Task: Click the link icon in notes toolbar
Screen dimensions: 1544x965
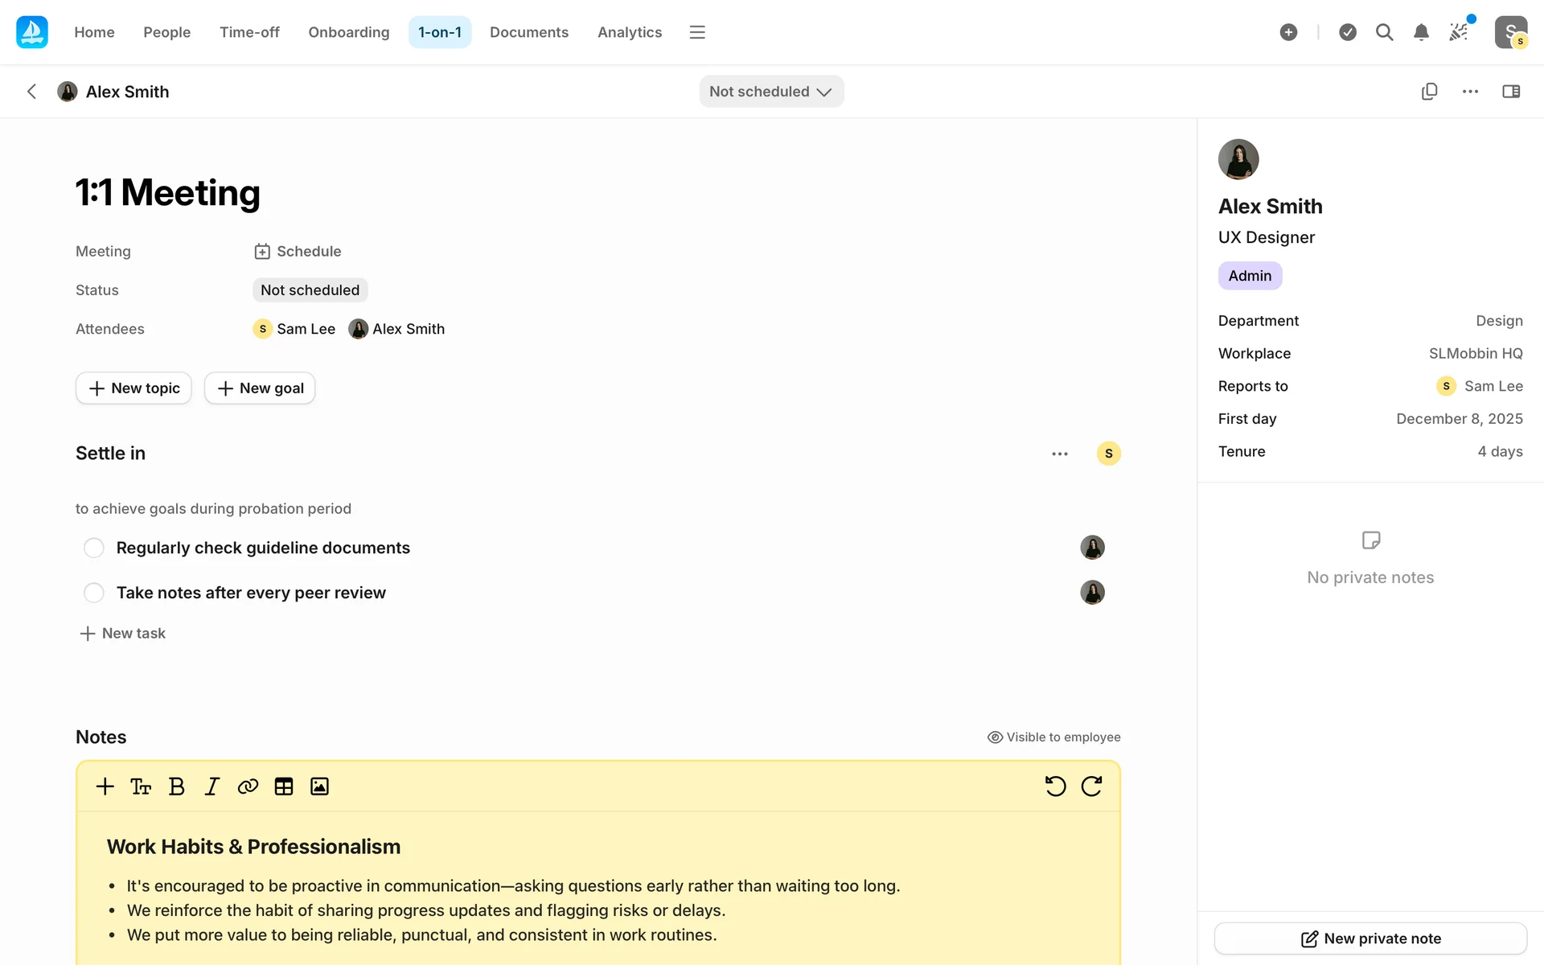Action: 248,786
